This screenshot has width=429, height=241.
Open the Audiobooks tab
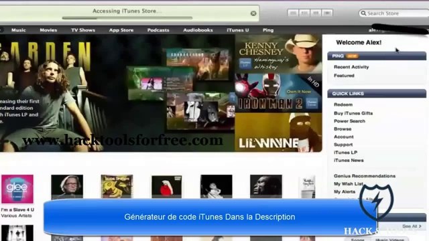(x=198, y=30)
